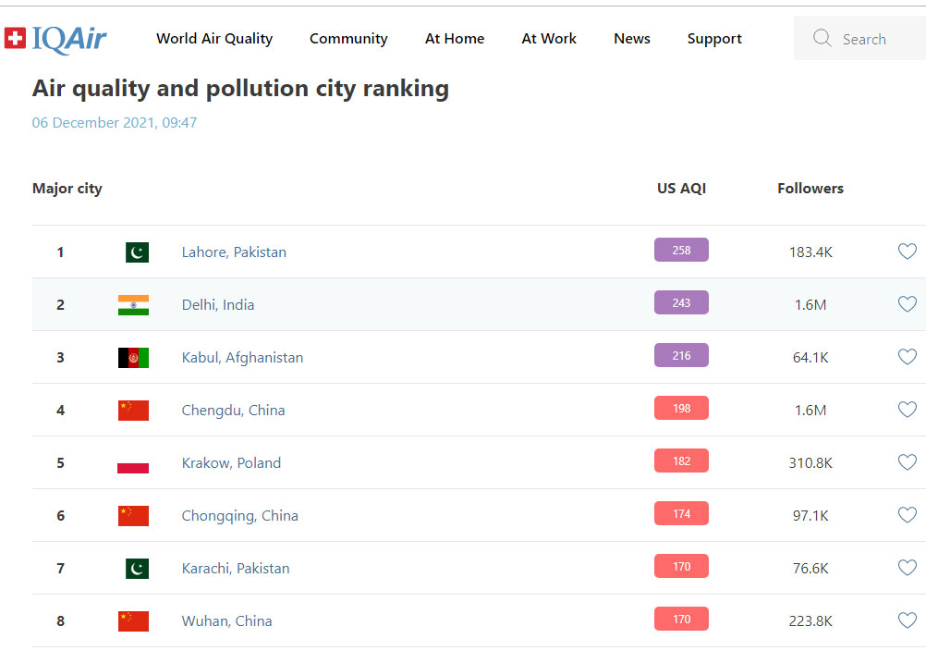Open the Krakow, Poland city link

pyautogui.click(x=231, y=462)
